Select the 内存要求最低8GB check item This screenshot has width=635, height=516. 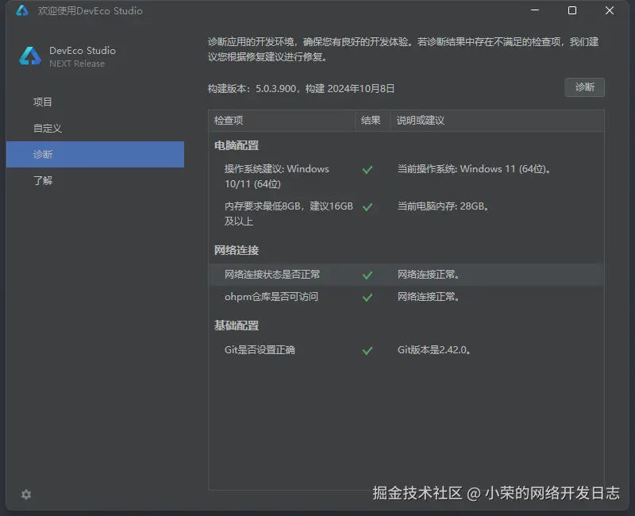pyautogui.click(x=406, y=214)
